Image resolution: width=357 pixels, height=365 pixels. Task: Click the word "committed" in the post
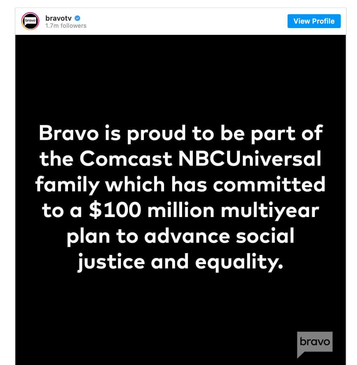point(269,185)
